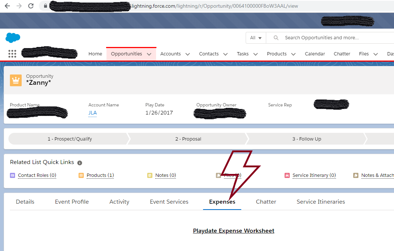394x251 pixels.
Task: Select the 2 - Proposal stage
Action: pos(188,139)
